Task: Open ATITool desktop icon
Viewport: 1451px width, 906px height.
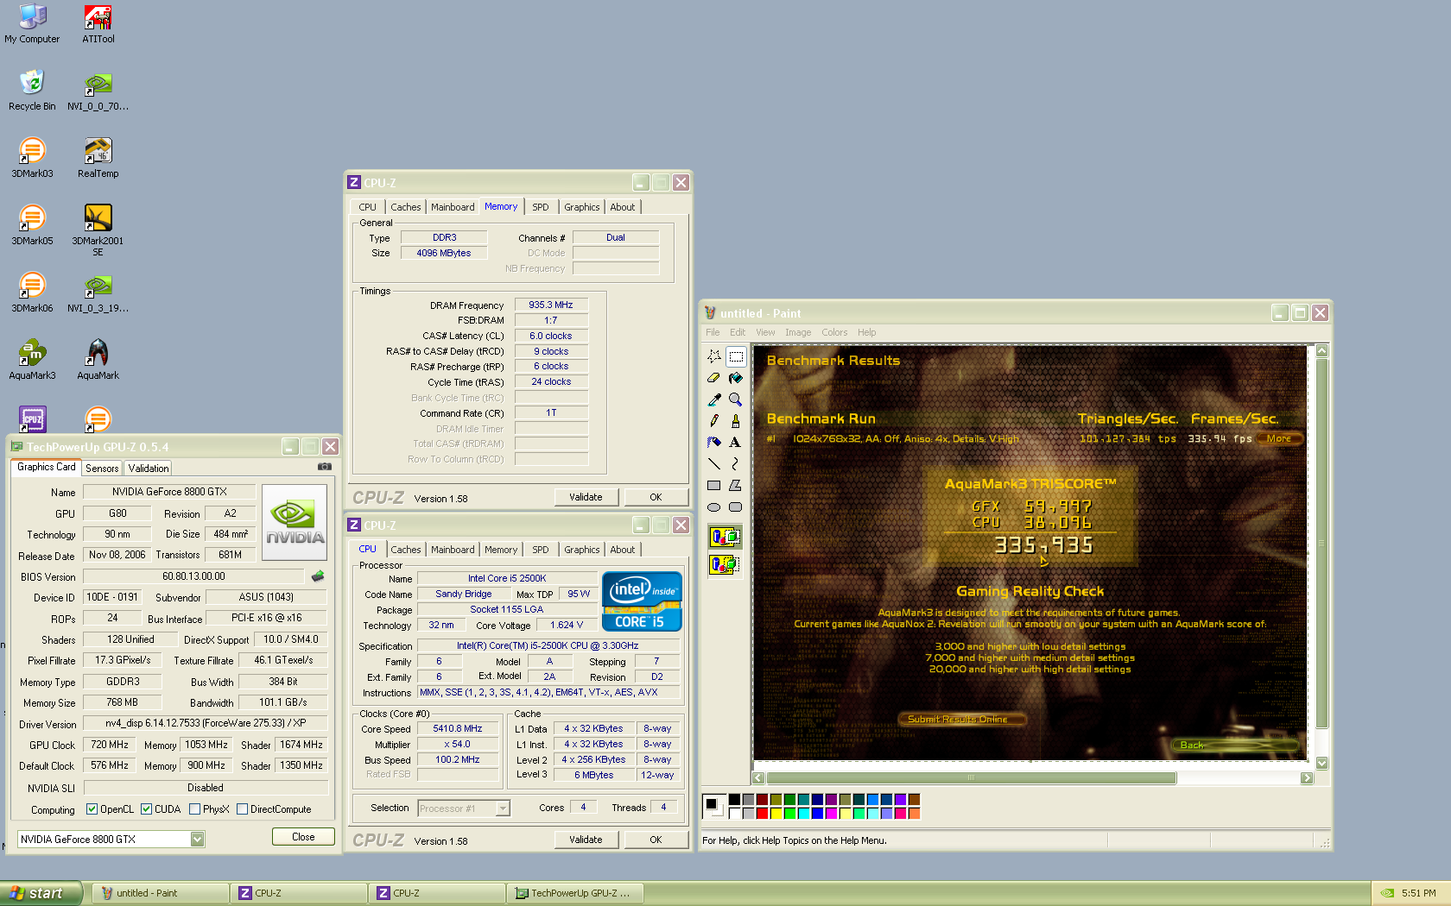Action: coord(98,24)
